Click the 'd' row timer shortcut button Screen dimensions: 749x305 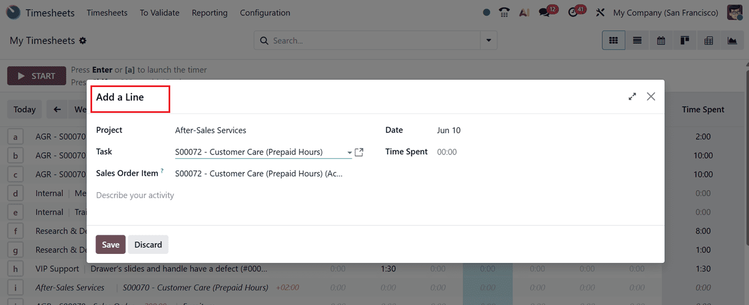coord(15,193)
